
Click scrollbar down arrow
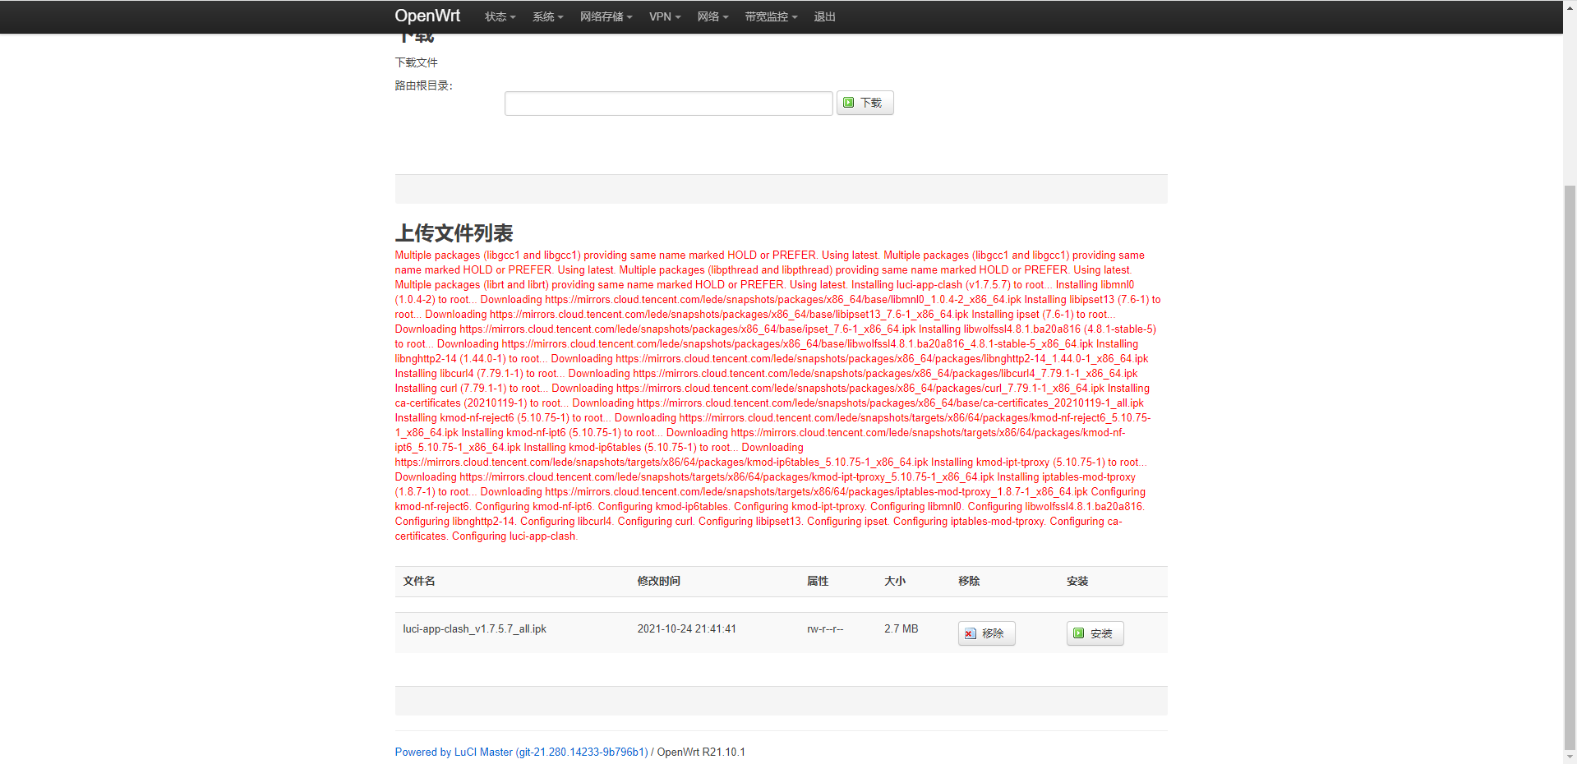point(1570,757)
